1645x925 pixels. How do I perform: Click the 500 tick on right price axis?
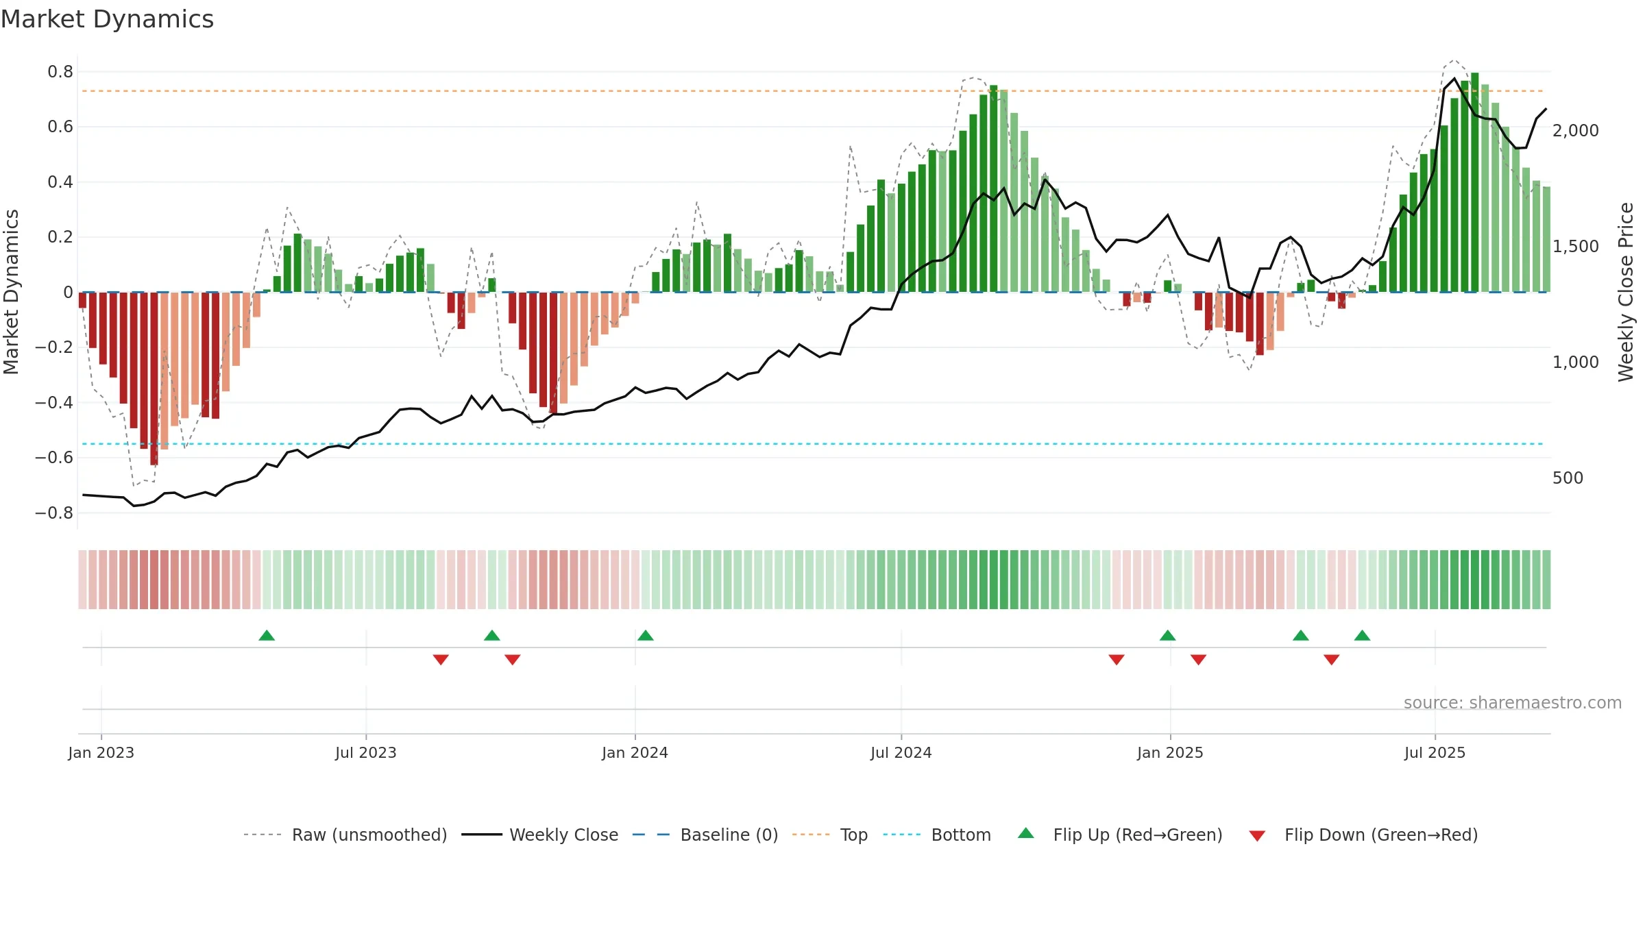pos(1568,478)
